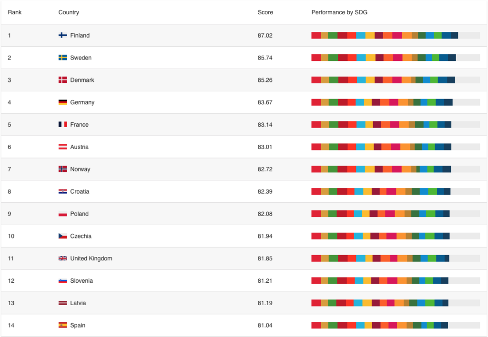Sort the table by Rank column

click(x=14, y=12)
